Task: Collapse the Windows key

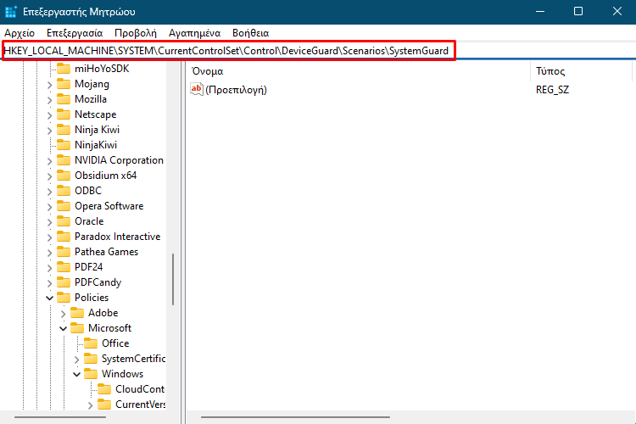Action: (x=76, y=374)
